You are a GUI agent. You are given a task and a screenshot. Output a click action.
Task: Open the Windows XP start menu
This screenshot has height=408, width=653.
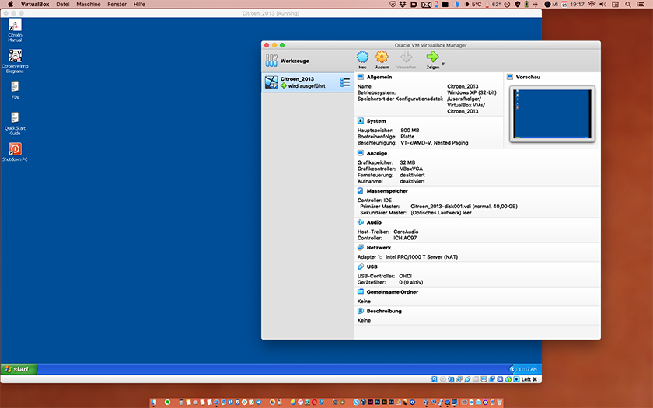pyautogui.click(x=19, y=369)
